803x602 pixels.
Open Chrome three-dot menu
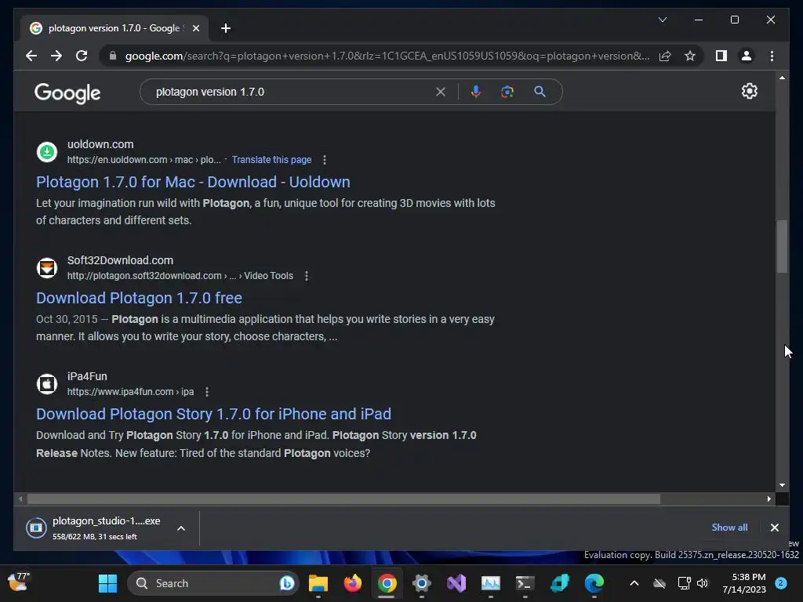(772, 56)
